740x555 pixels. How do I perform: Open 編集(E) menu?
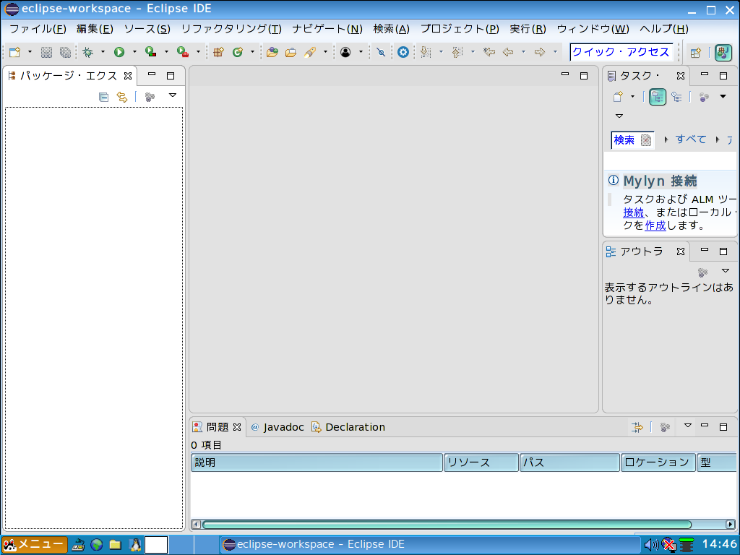(x=95, y=29)
